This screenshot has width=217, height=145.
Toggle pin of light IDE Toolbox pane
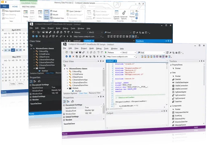[202, 61]
